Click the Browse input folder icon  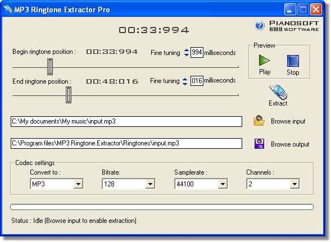(259, 121)
